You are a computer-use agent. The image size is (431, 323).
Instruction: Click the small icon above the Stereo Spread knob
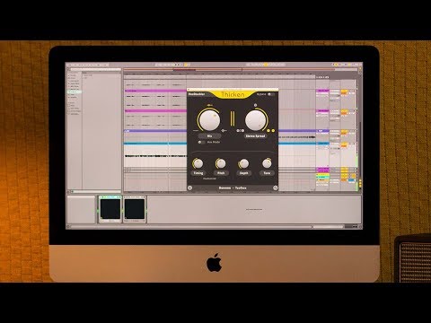tap(255, 105)
